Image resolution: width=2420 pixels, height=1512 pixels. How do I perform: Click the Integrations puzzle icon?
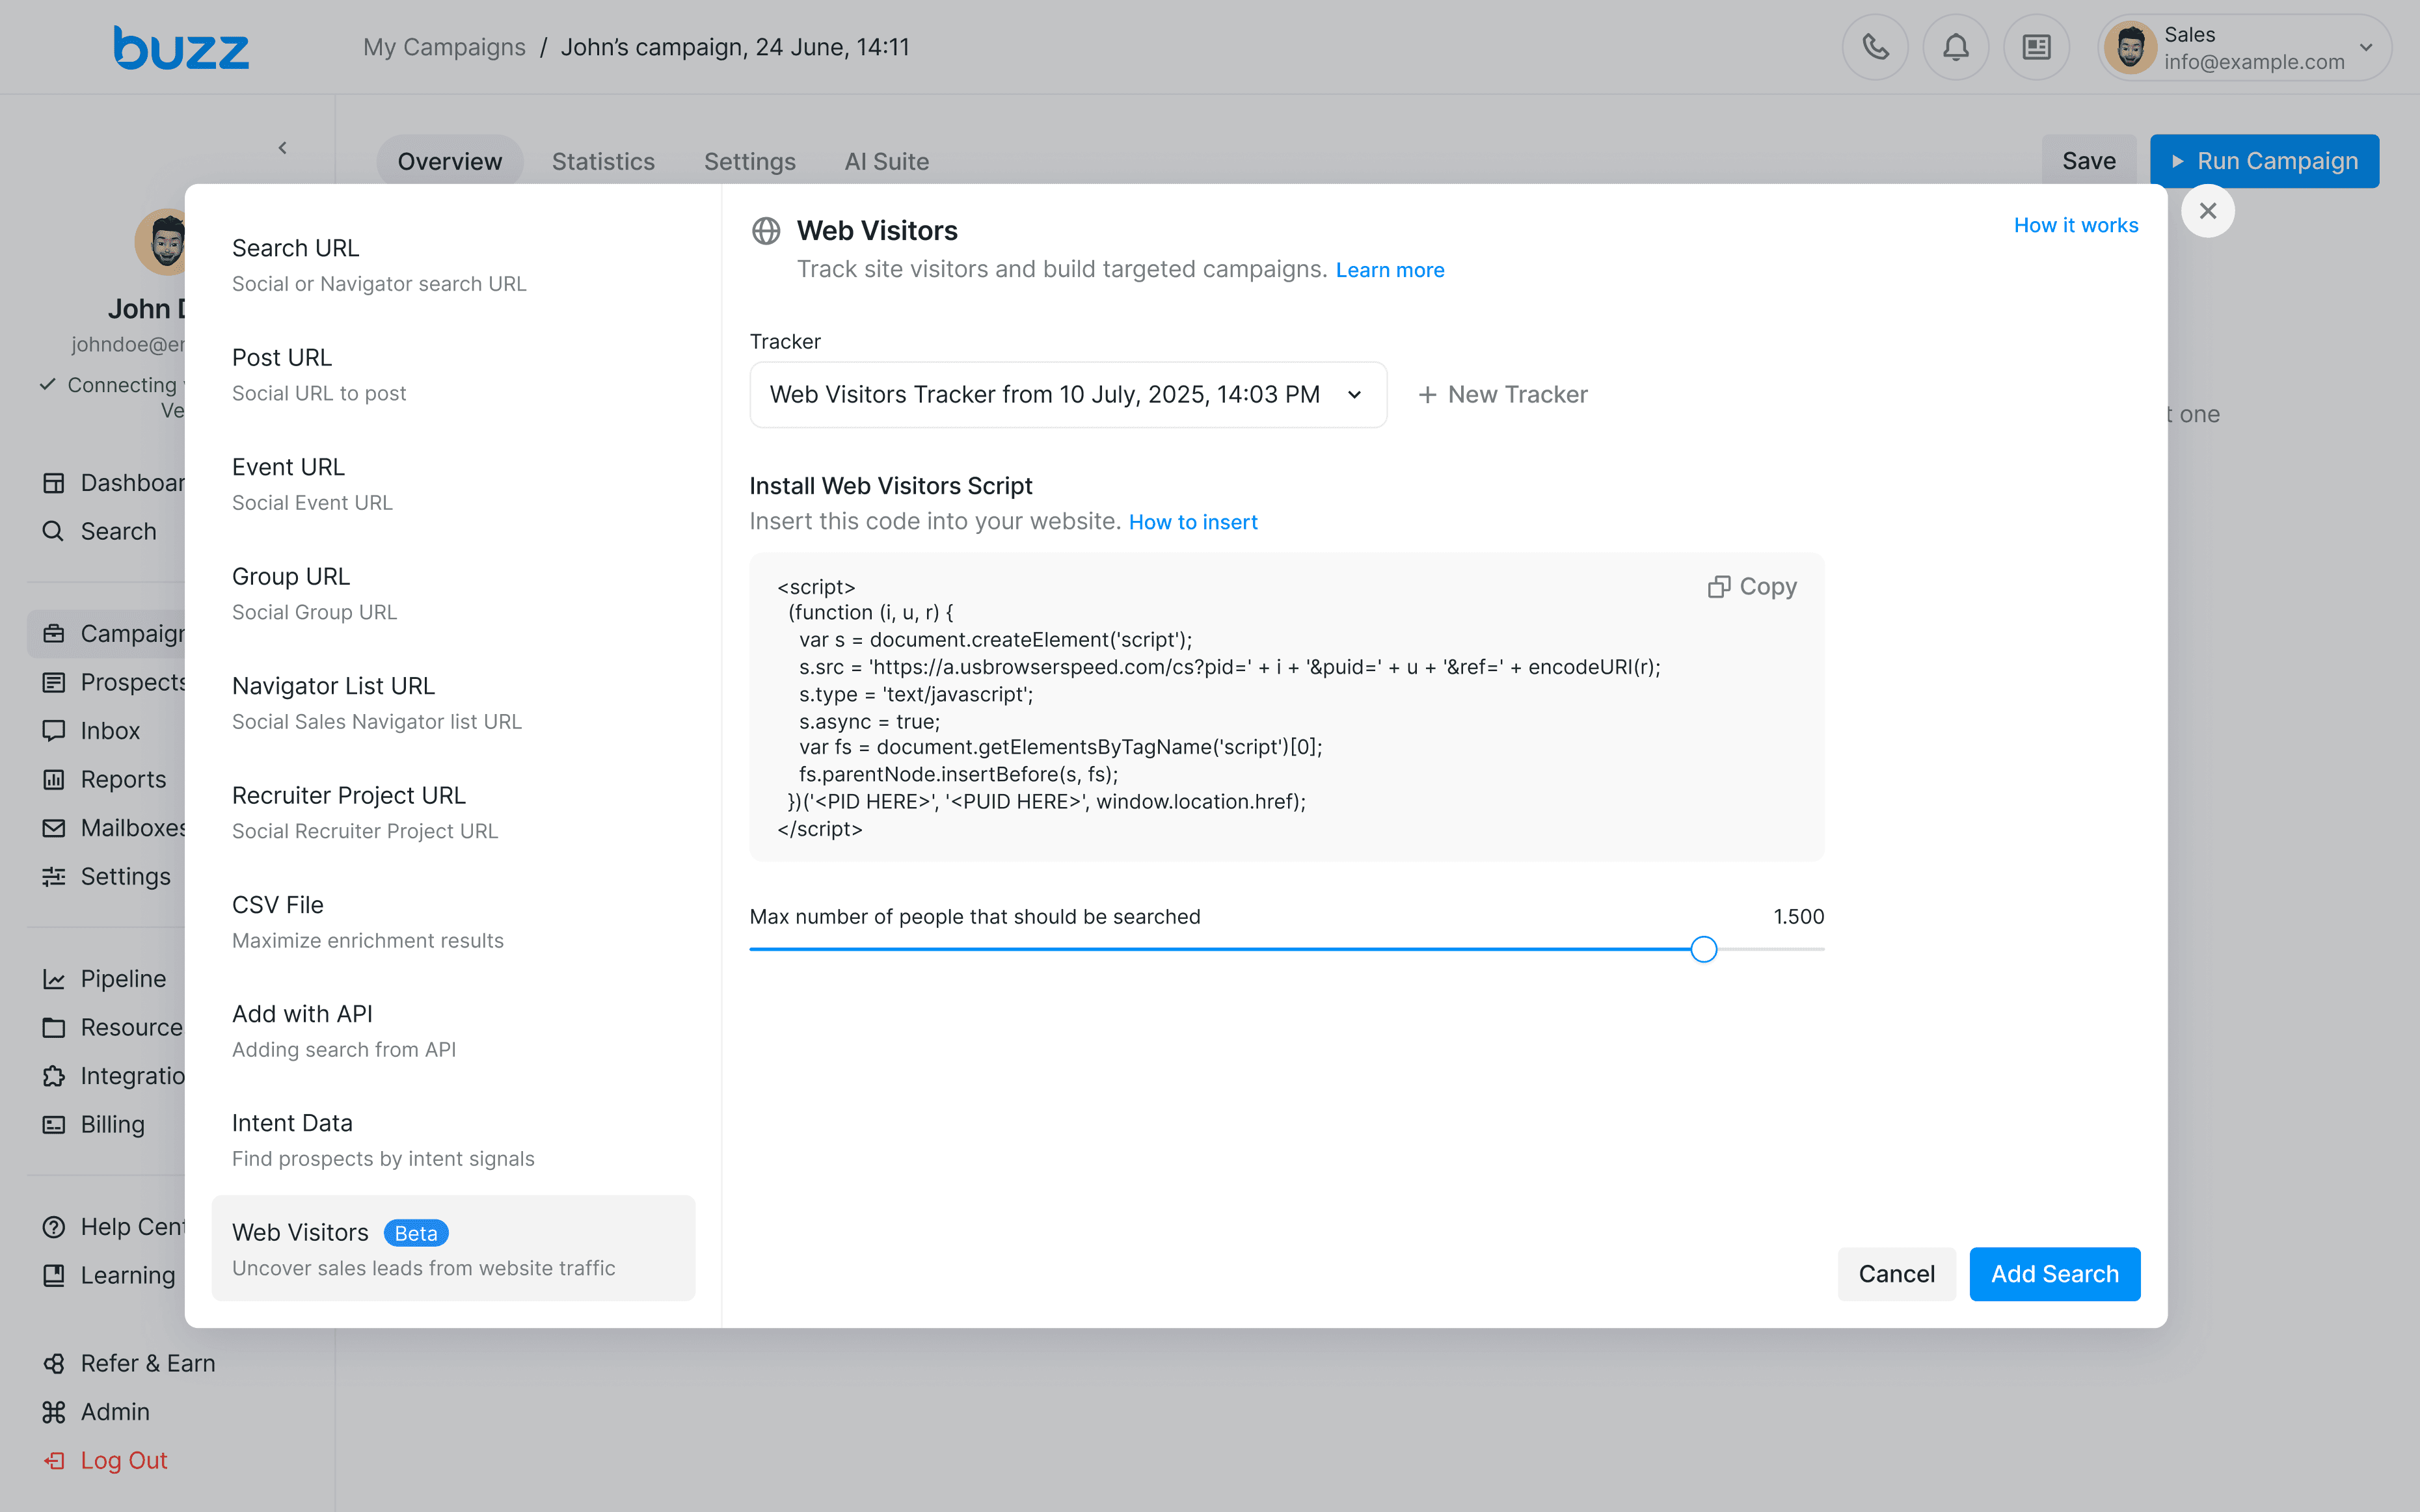(x=54, y=1076)
